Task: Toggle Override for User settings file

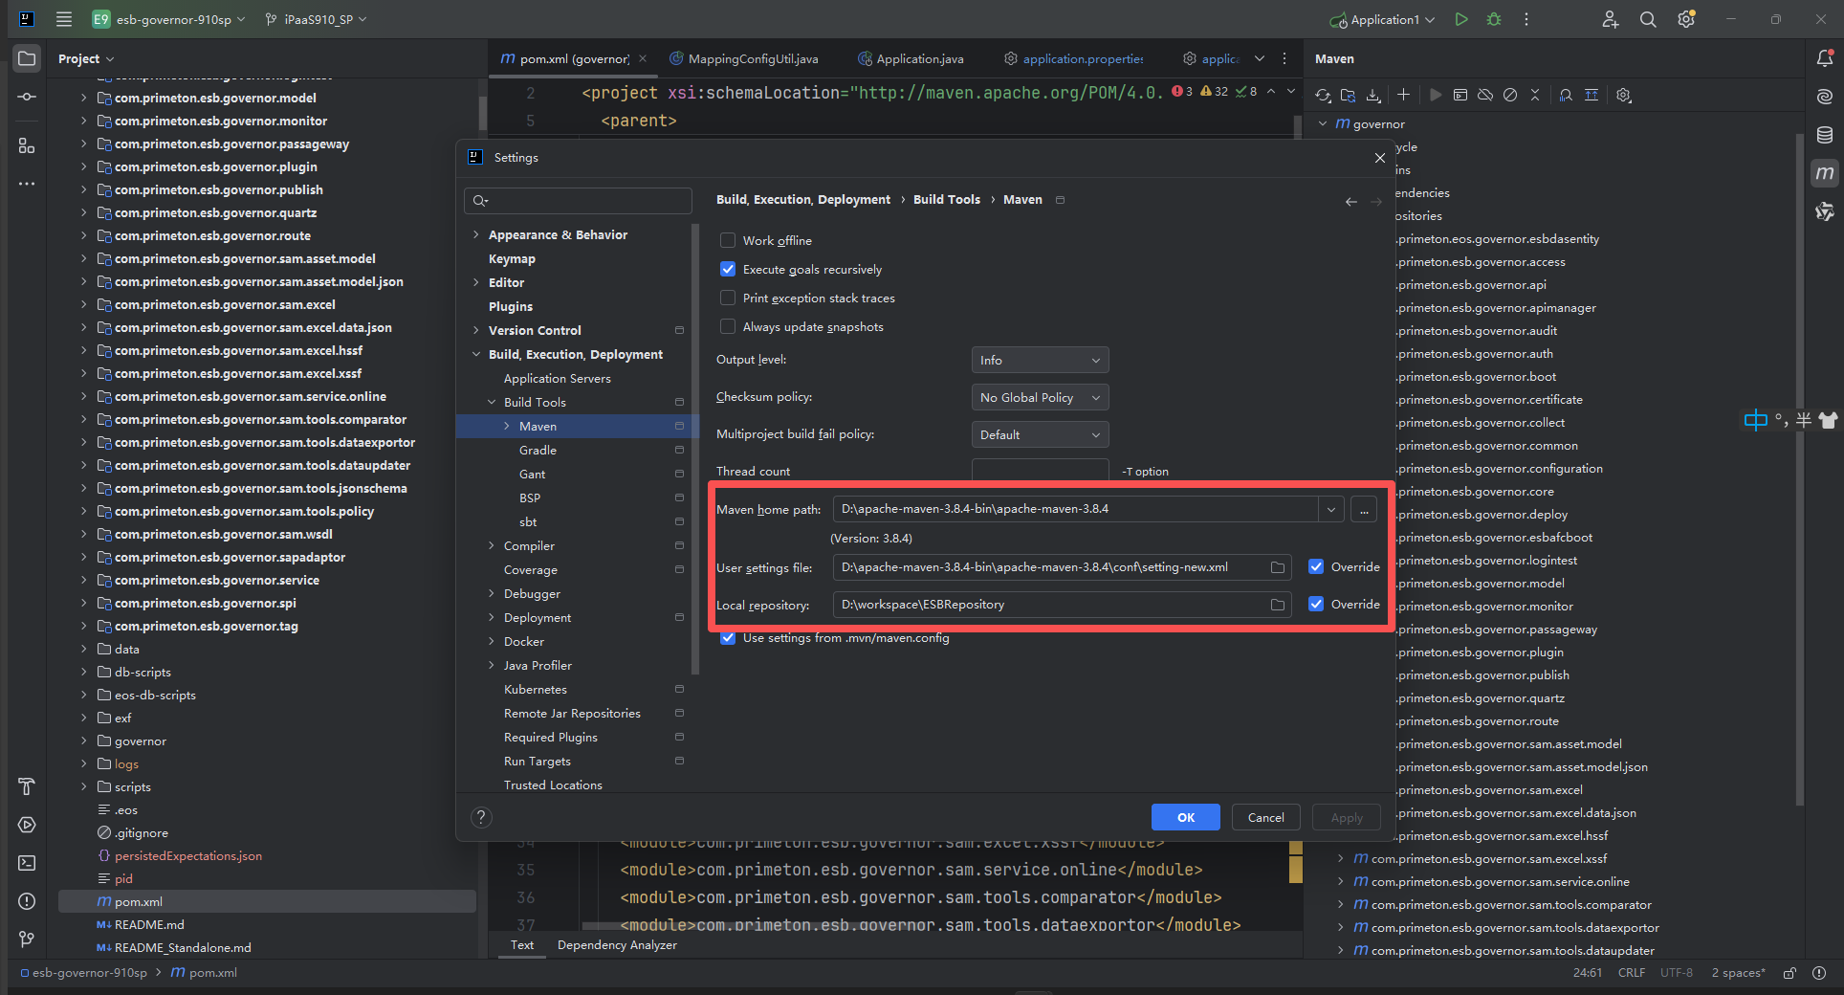Action: point(1316,566)
